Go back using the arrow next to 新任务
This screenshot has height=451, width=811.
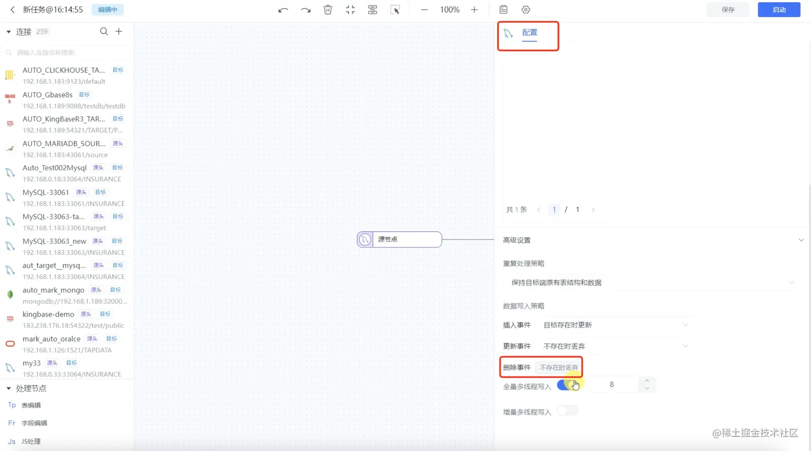coord(12,10)
